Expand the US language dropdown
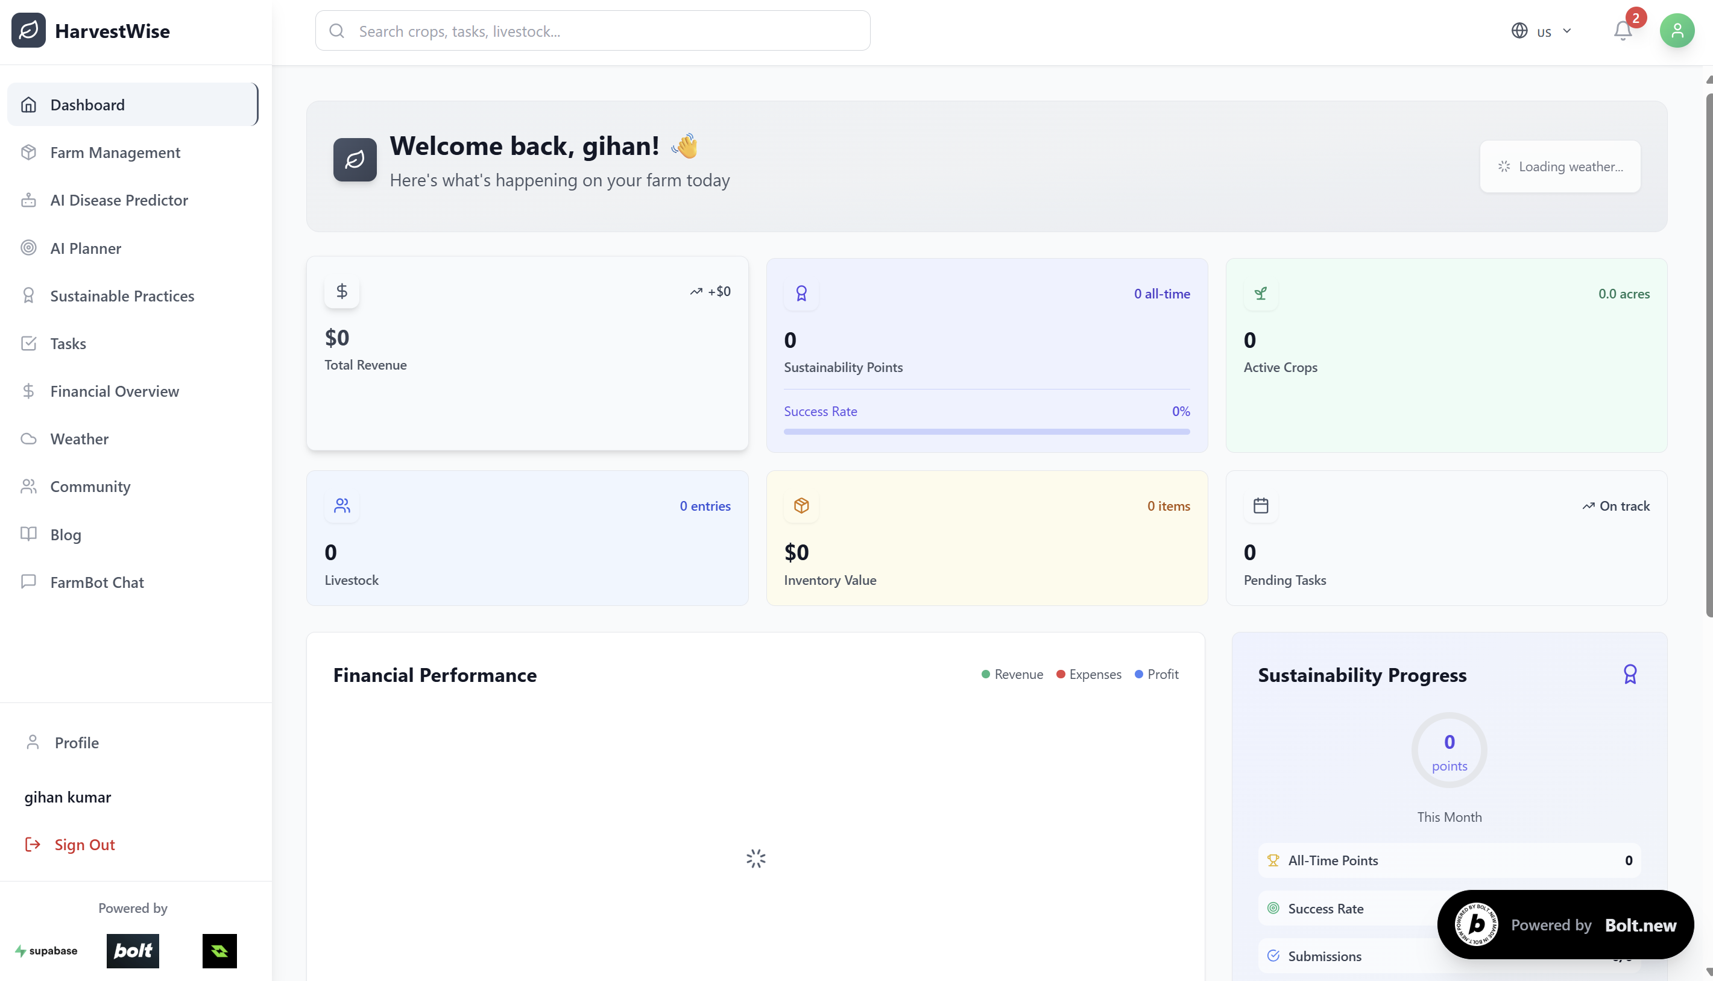The width and height of the screenshot is (1713, 981). tap(1541, 32)
